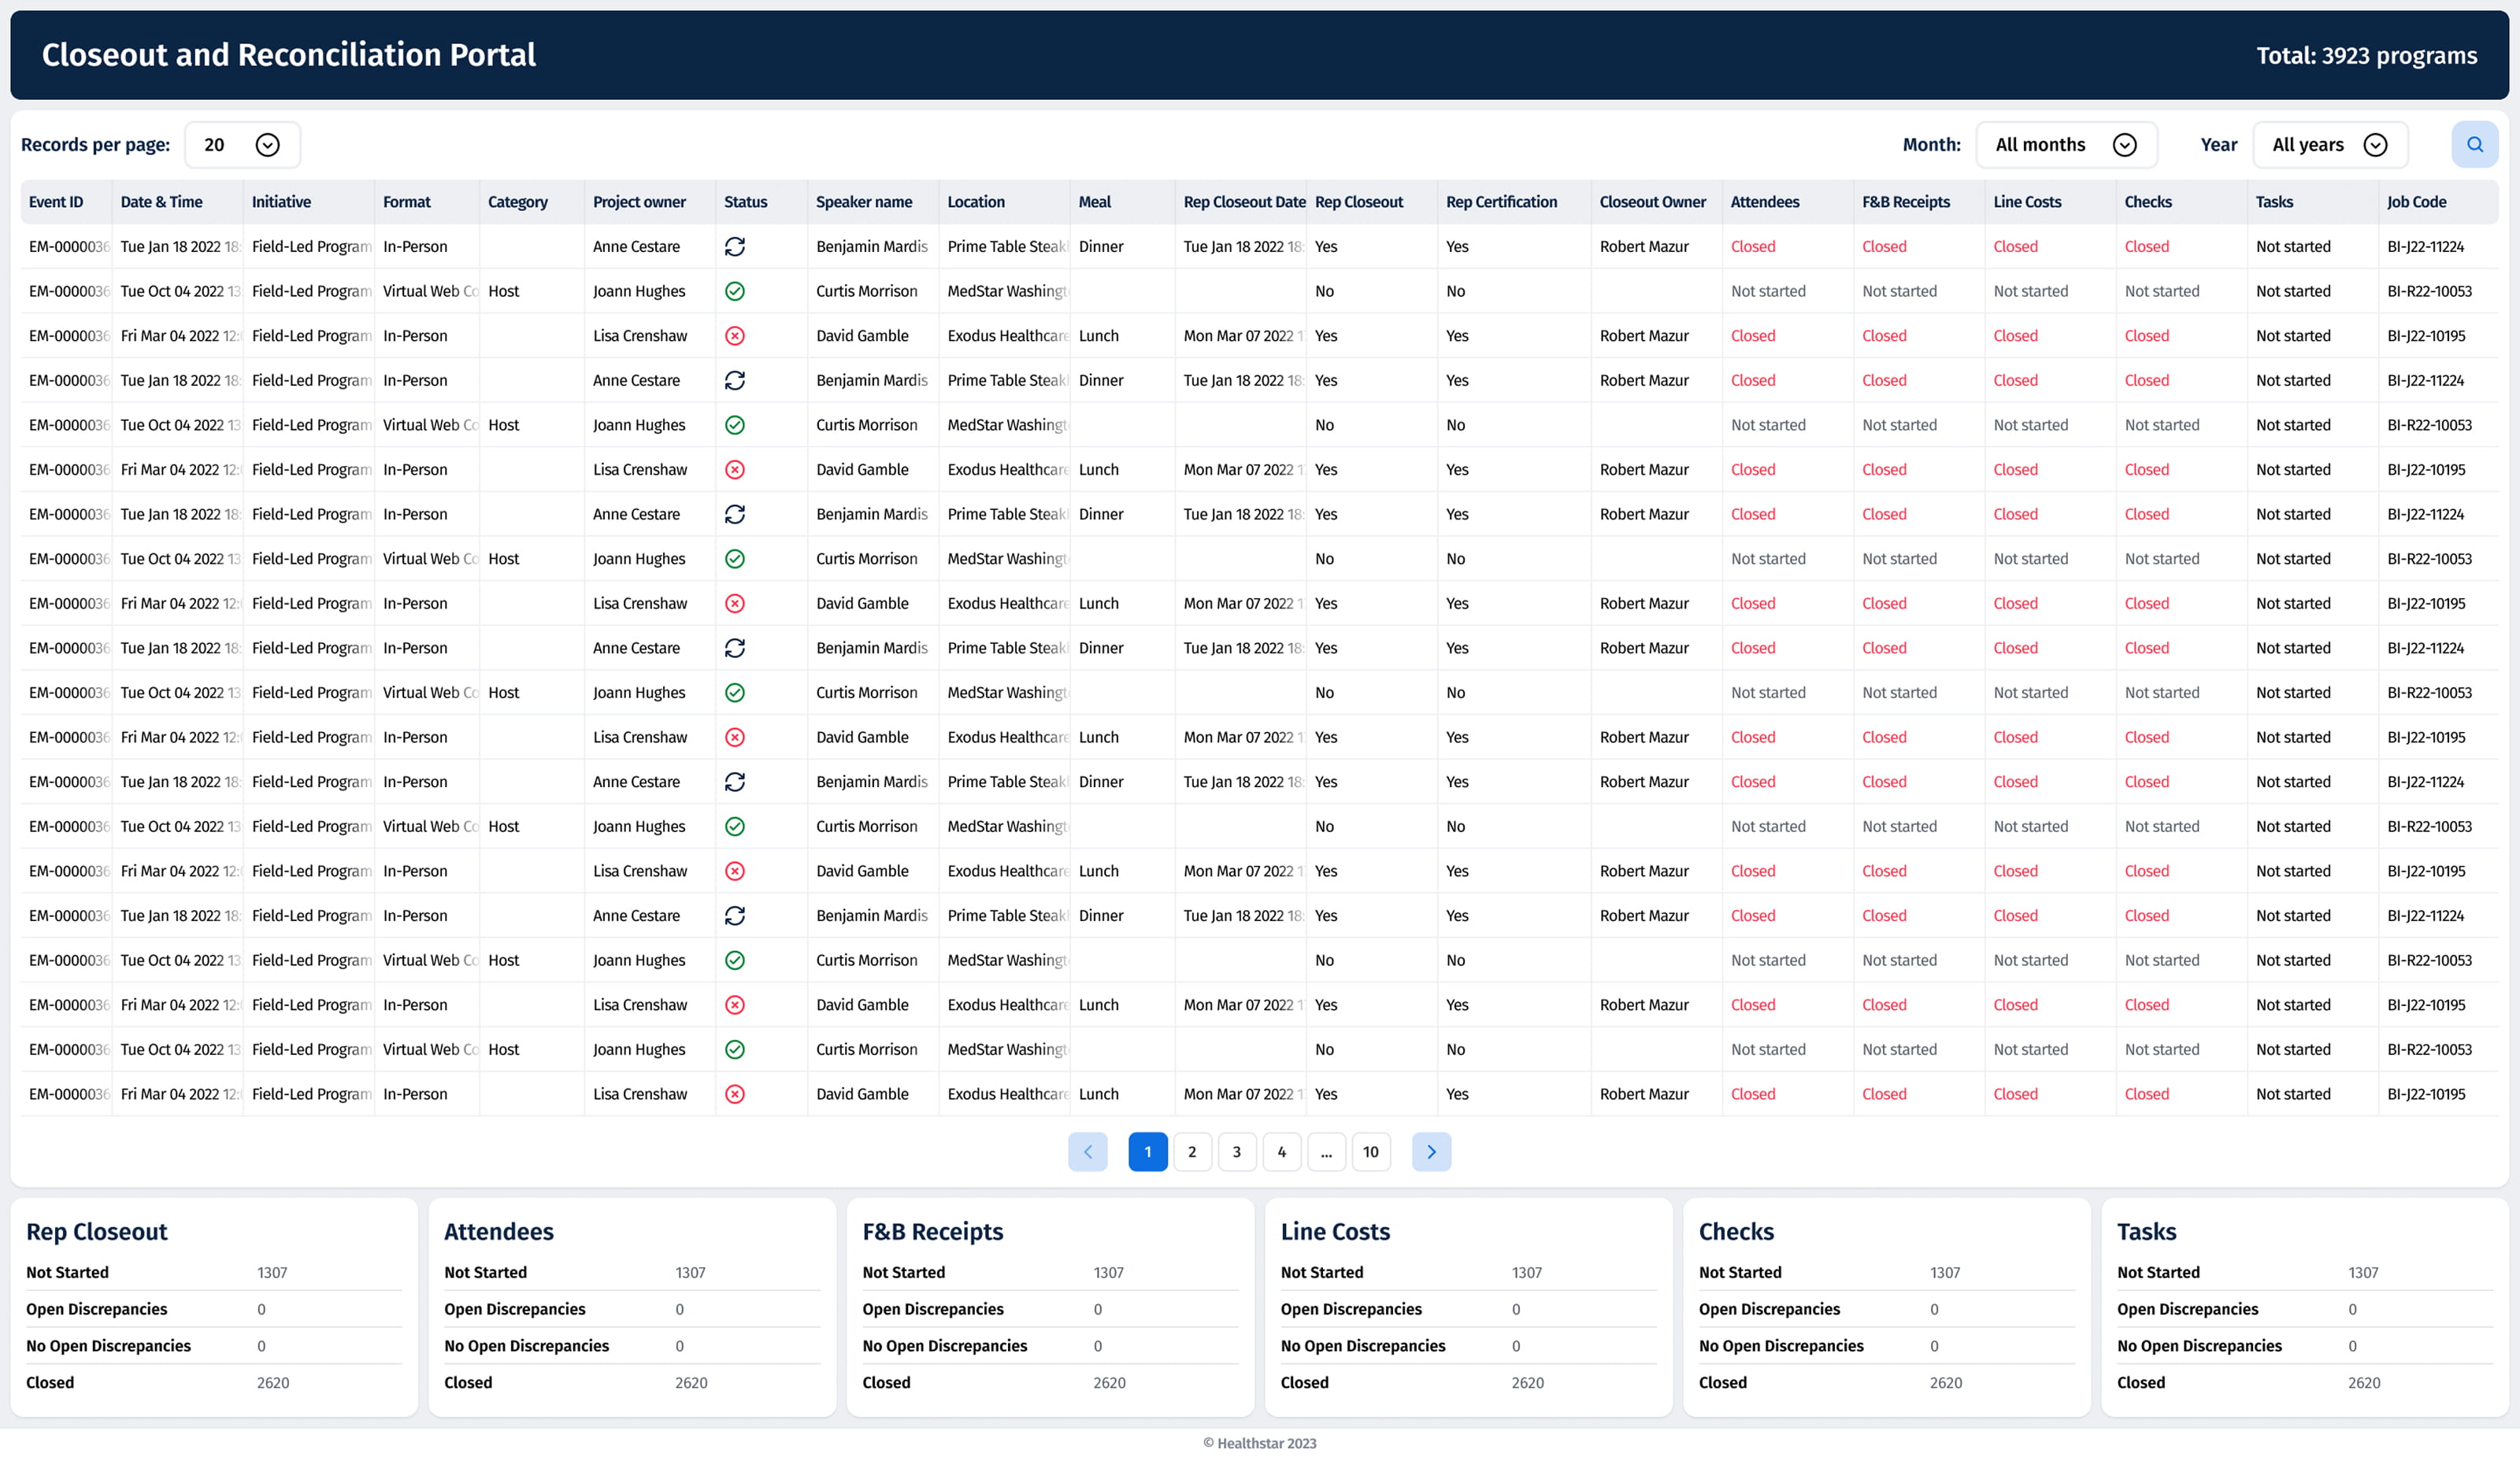The height and width of the screenshot is (1461, 2520).
Task: Go to page 2
Action: click(1192, 1152)
